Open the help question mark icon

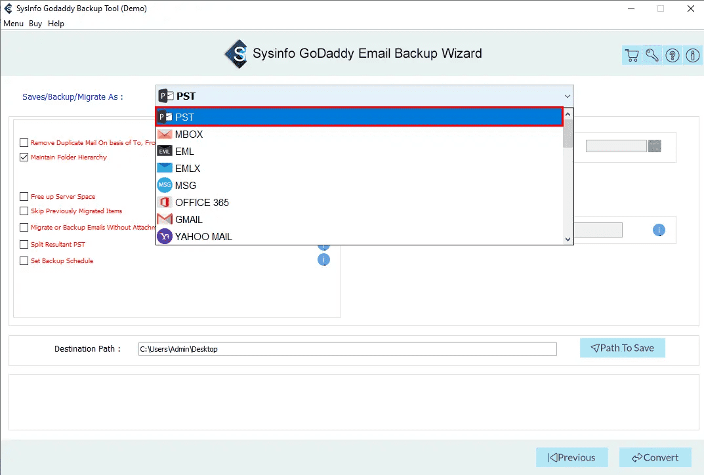pos(672,55)
